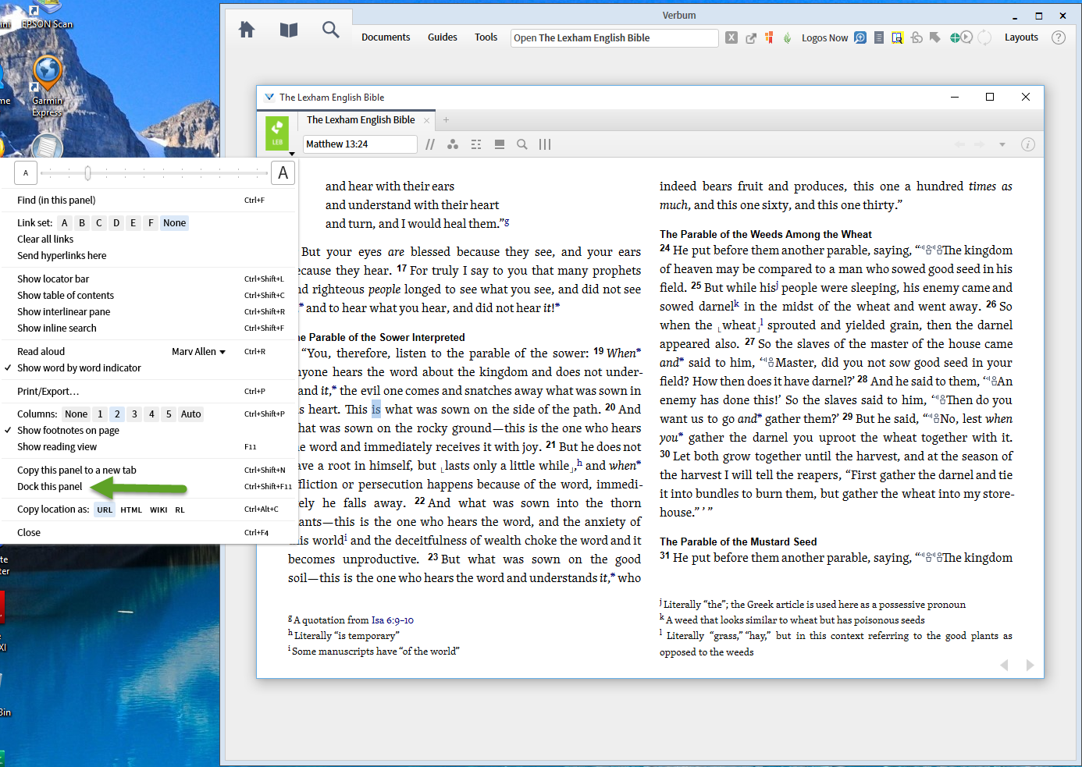Image resolution: width=1082 pixels, height=767 pixels.
Task: Click the orange bookmark shortcut icon
Action: [x=769, y=37]
